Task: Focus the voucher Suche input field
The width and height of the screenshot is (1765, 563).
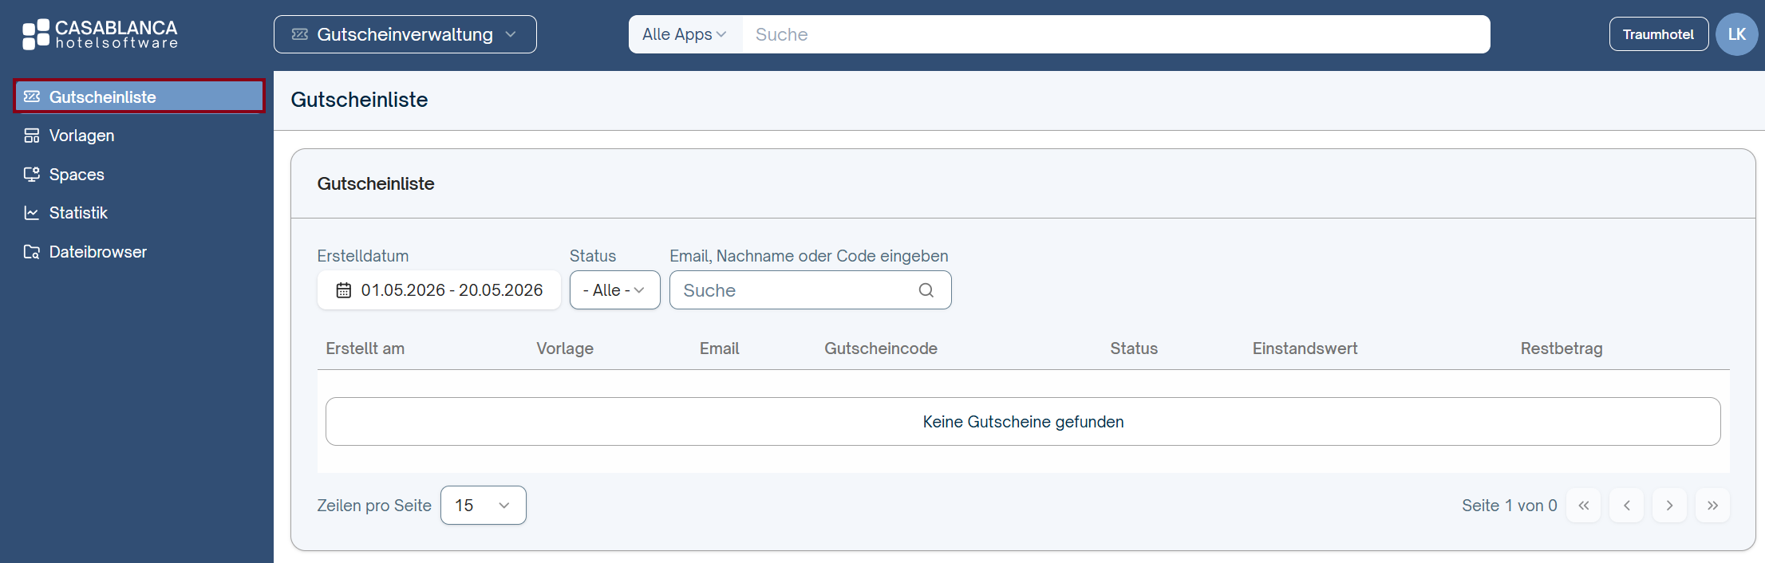Action: tap(810, 290)
